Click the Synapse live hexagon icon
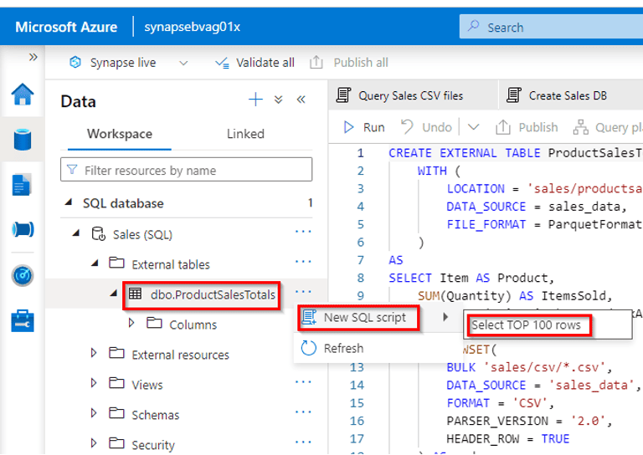 point(75,62)
